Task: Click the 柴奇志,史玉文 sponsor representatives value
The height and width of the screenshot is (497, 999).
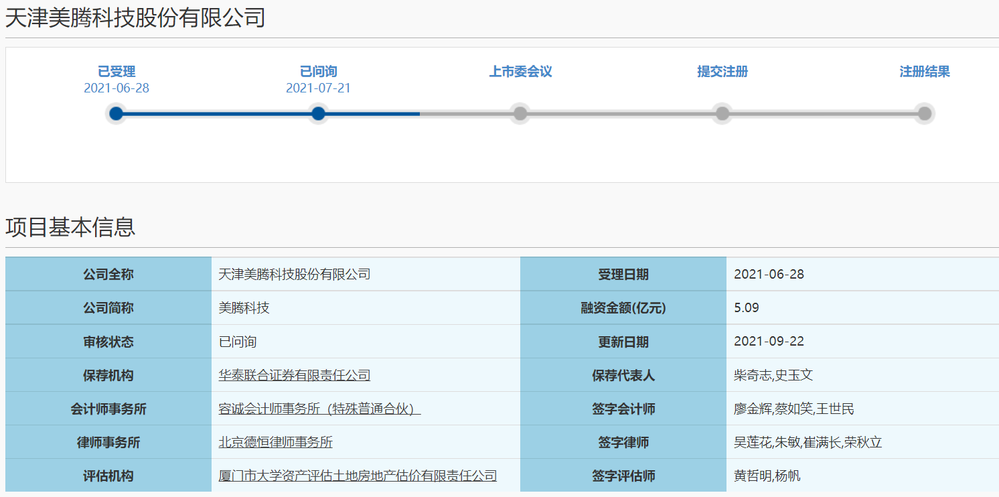Action: 774,375
